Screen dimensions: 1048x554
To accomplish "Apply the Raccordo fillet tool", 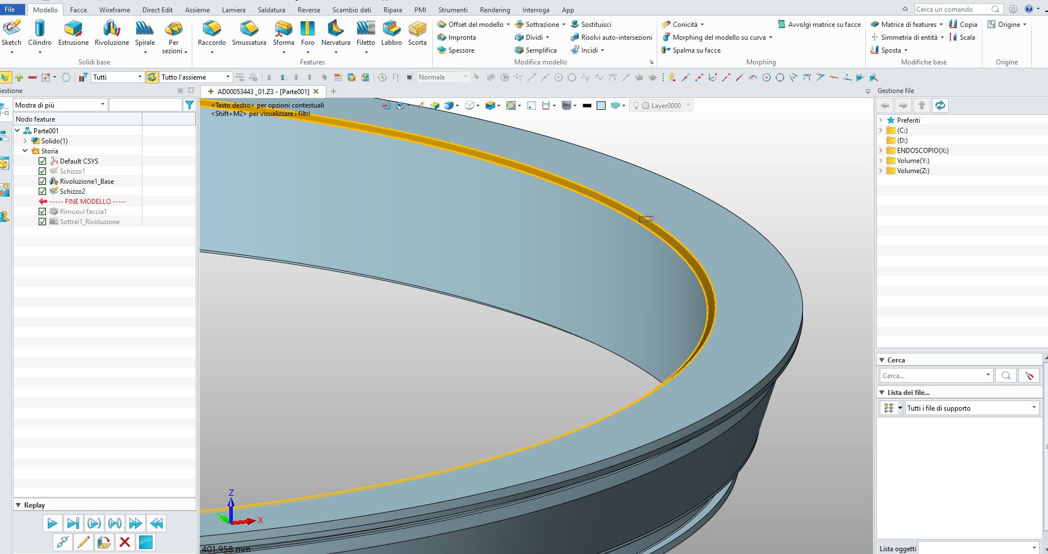I will pos(212,32).
